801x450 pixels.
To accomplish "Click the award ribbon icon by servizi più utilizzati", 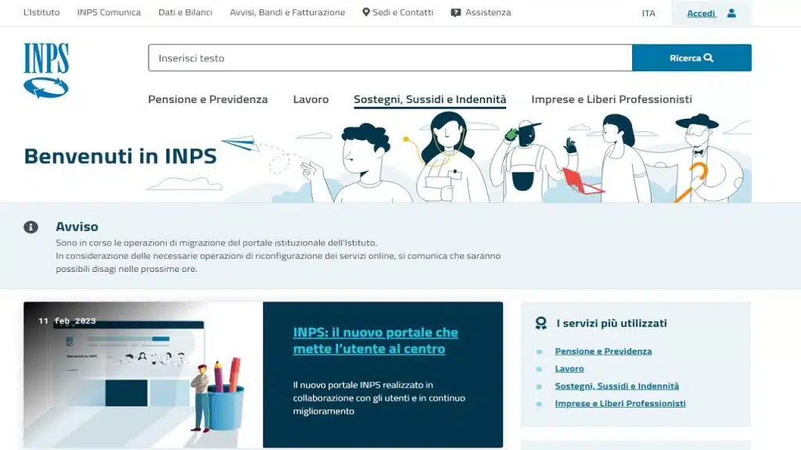I will [x=541, y=323].
